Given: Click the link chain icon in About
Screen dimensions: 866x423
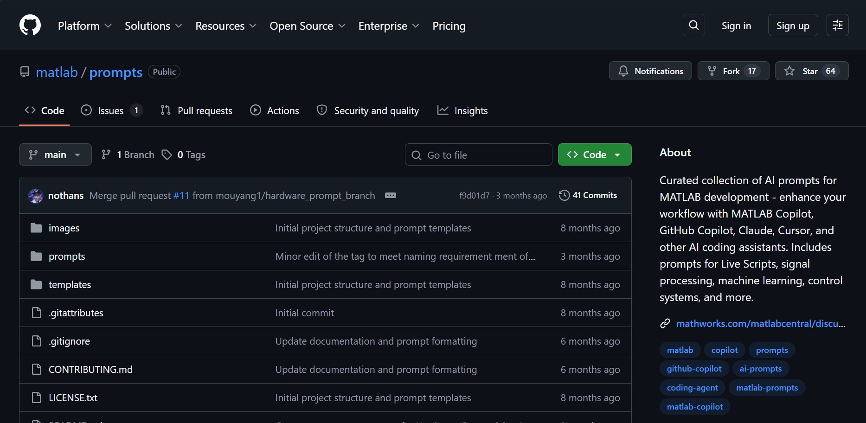Looking at the screenshot, I should 665,324.
